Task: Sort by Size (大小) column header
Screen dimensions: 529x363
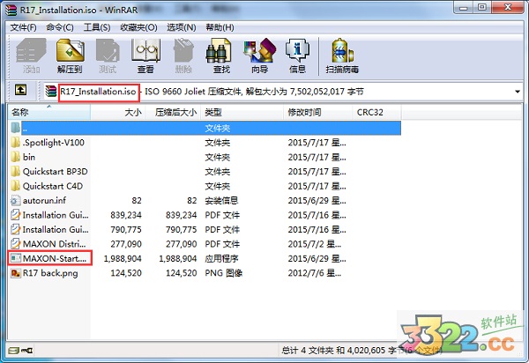Action: click(118, 112)
